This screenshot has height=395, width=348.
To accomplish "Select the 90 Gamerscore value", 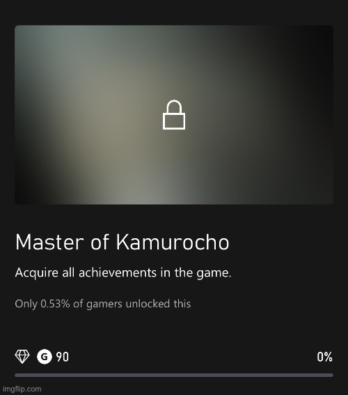I will coord(63,357).
